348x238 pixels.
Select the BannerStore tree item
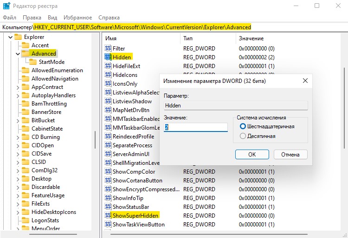[x=46, y=112]
